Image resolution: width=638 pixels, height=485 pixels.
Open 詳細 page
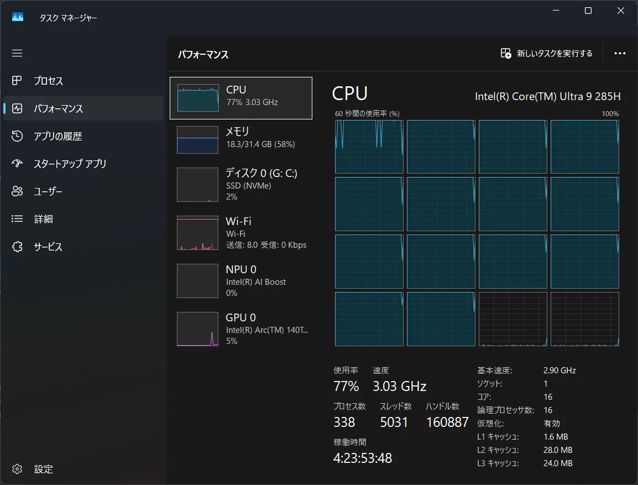click(83, 219)
